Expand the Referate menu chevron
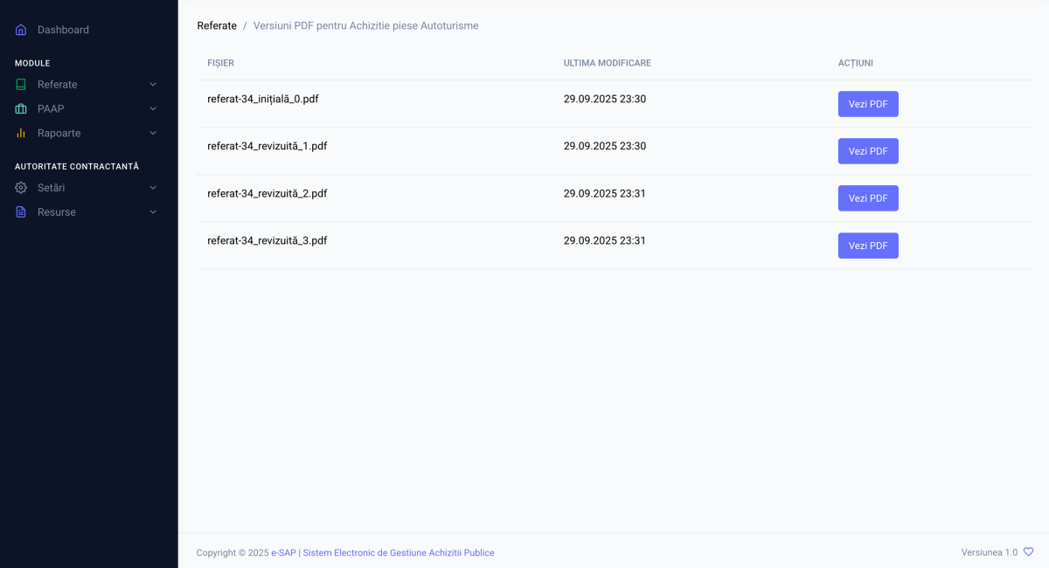Viewport: 1049px width, 568px height. tap(153, 85)
